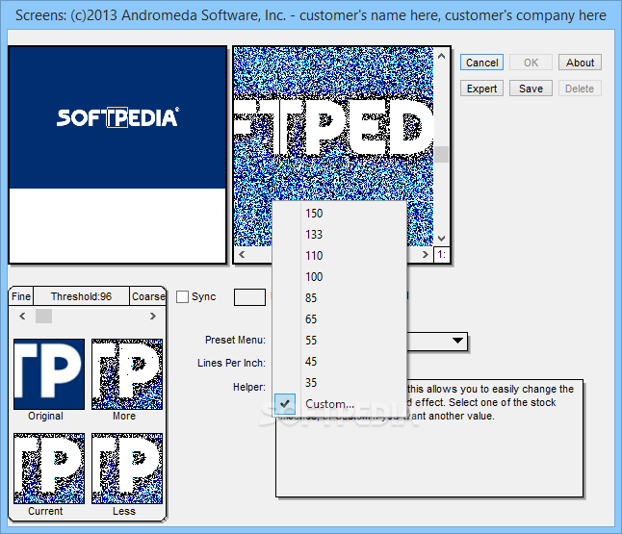The height and width of the screenshot is (534, 622).
Task: Choose 85 lines per inch
Action: pyautogui.click(x=340, y=297)
